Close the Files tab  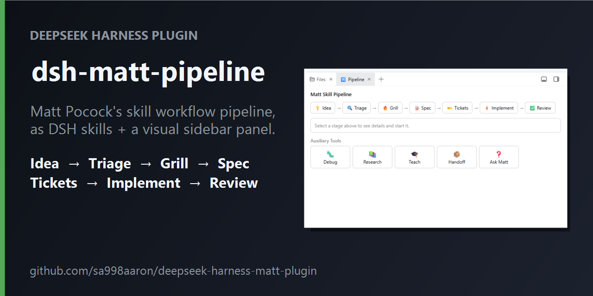(x=331, y=80)
